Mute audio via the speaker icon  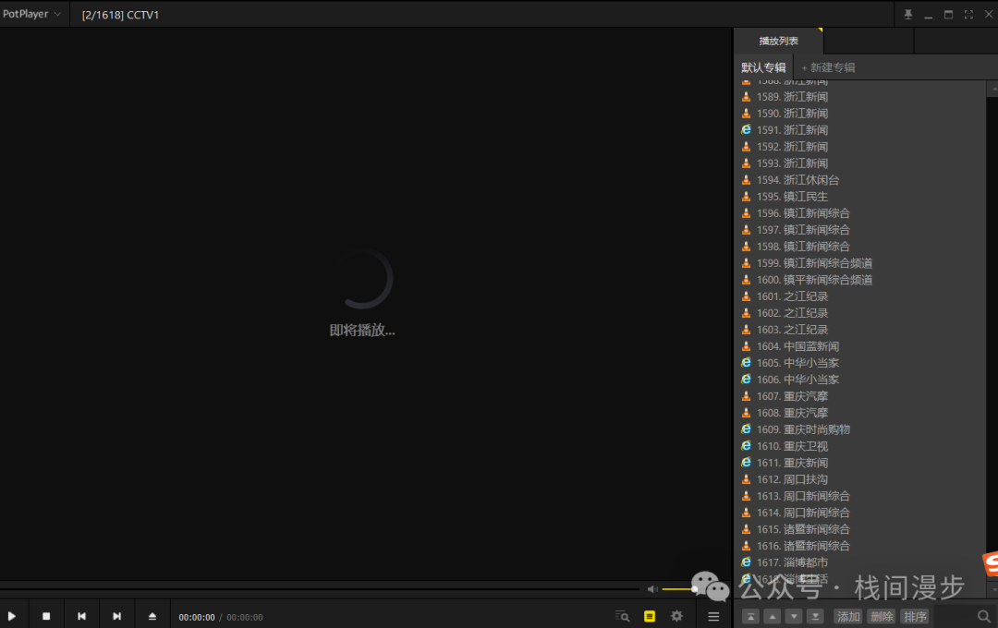(x=652, y=589)
